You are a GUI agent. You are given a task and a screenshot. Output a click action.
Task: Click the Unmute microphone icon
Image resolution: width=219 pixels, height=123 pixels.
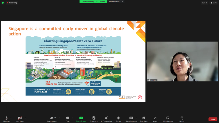6,118
